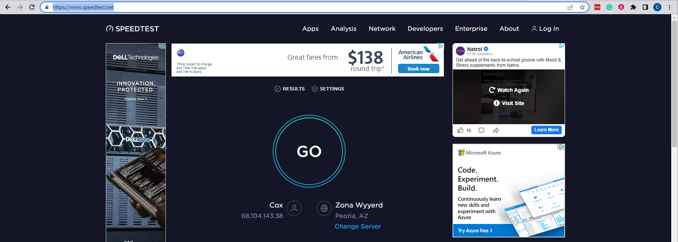The image size is (678, 242).
Task: Follow the Change Server link
Action: 358,226
